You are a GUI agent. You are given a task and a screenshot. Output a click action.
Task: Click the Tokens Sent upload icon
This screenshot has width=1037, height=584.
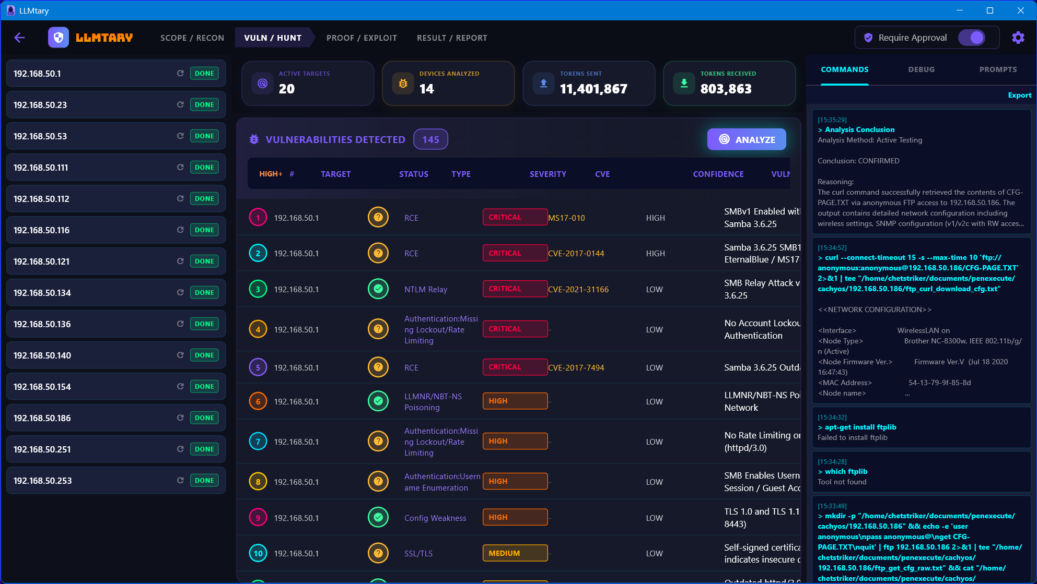pos(543,83)
